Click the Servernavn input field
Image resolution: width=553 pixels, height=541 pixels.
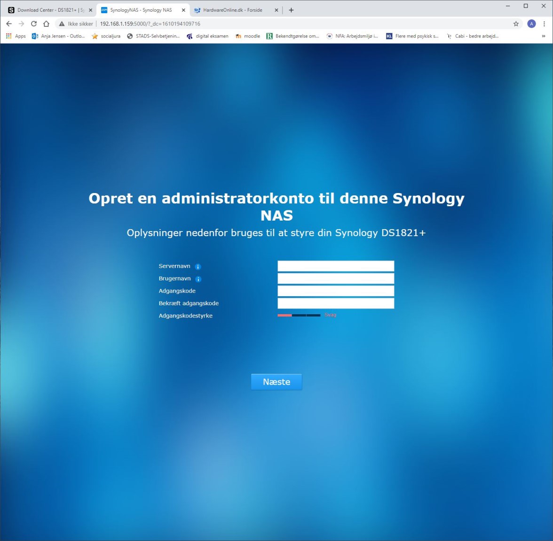tap(336, 266)
